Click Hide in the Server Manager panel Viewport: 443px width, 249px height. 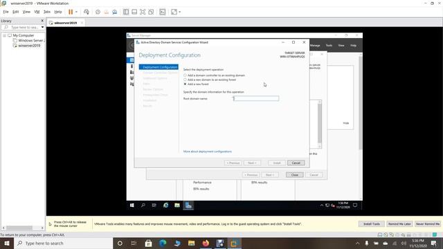pos(346,123)
